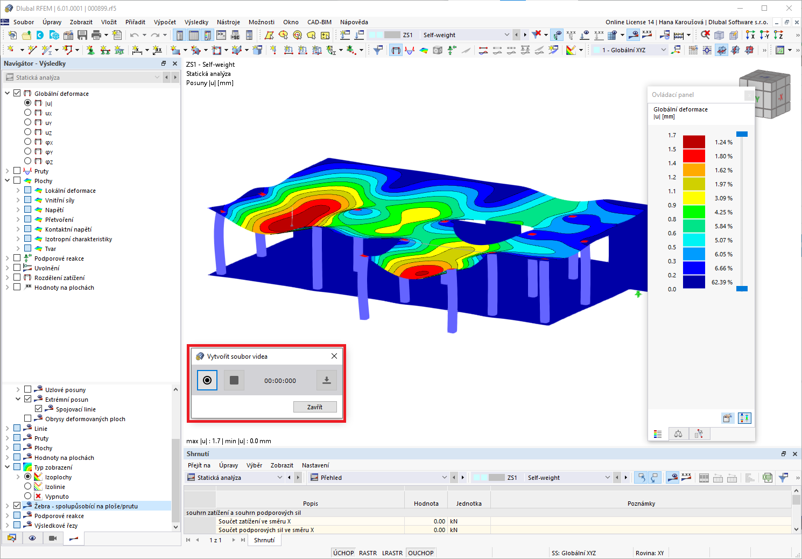Image resolution: width=802 pixels, height=559 pixels.
Task: Open the CAD-BIM menu
Action: (x=319, y=22)
